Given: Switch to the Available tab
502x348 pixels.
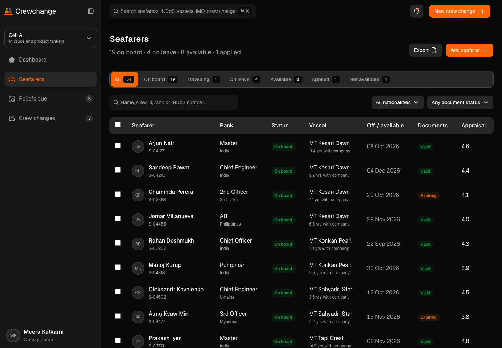Looking at the screenshot, I should coord(286,79).
